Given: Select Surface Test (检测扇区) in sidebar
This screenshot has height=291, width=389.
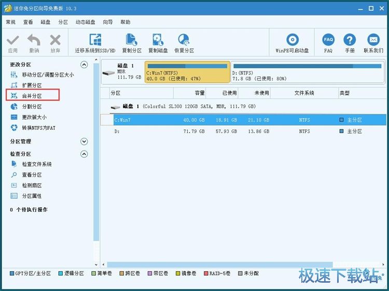Looking at the screenshot, I should [x=26, y=185].
